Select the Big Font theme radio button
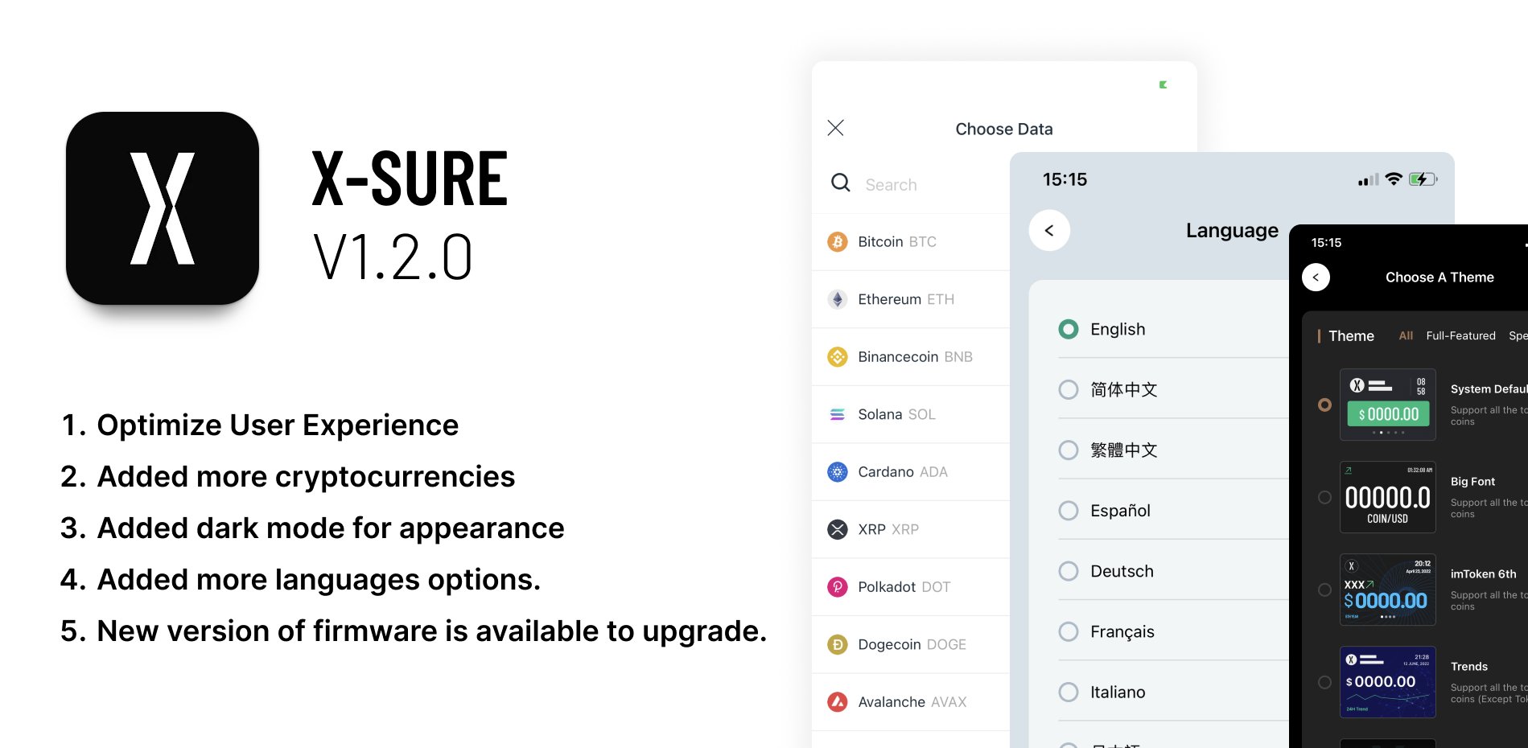 point(1324,497)
